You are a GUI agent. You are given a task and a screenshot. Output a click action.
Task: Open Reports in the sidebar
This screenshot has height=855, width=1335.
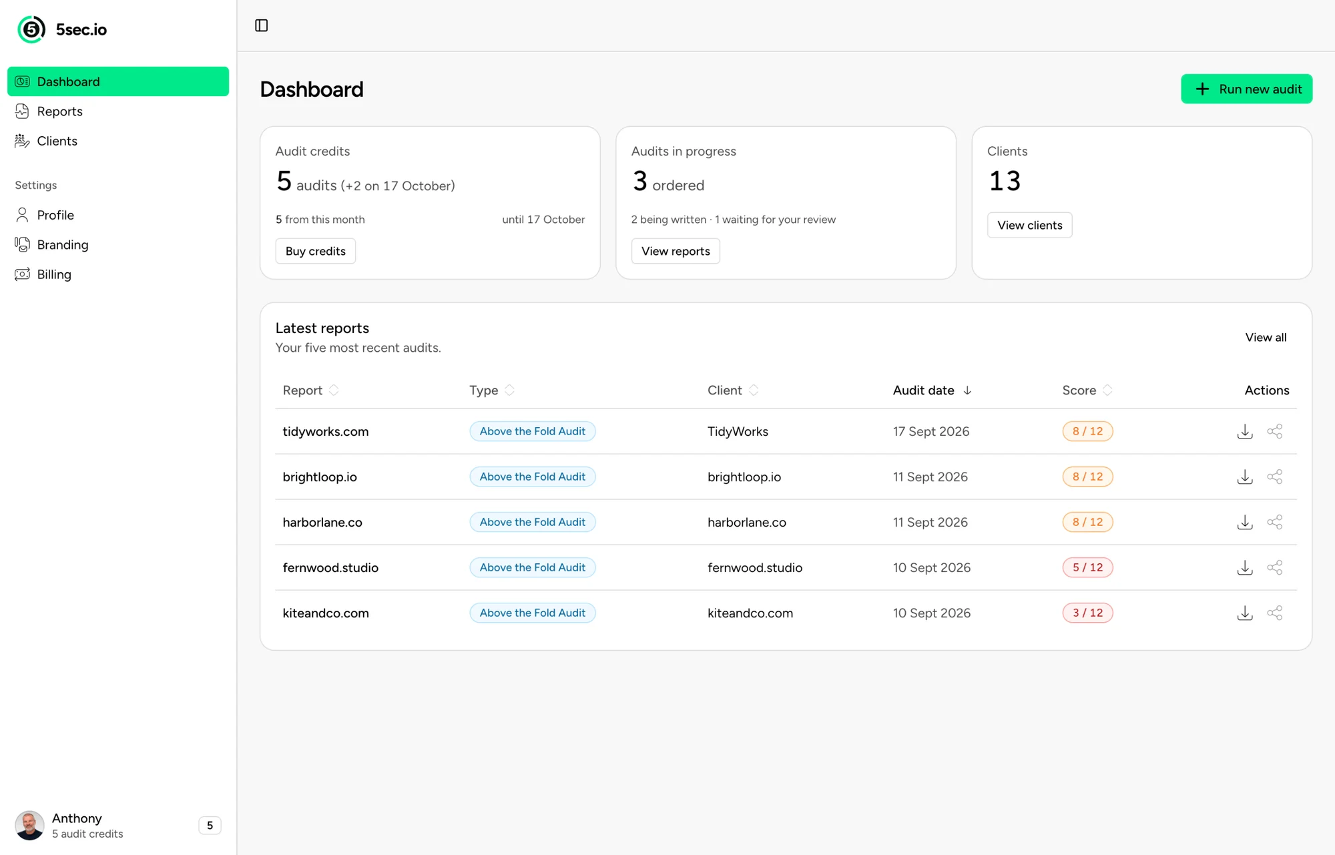[x=118, y=111]
